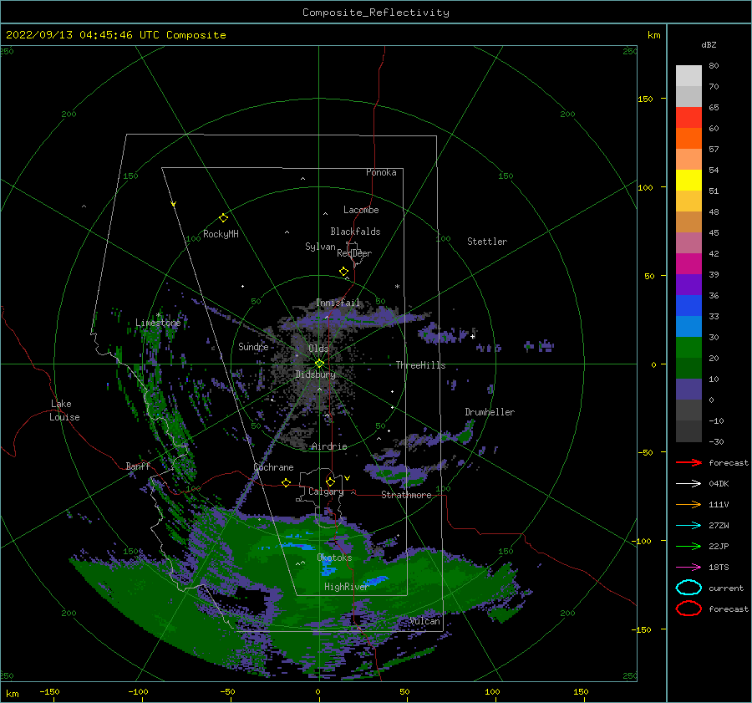
Task: Click the Sundre city label
Action: point(253,346)
